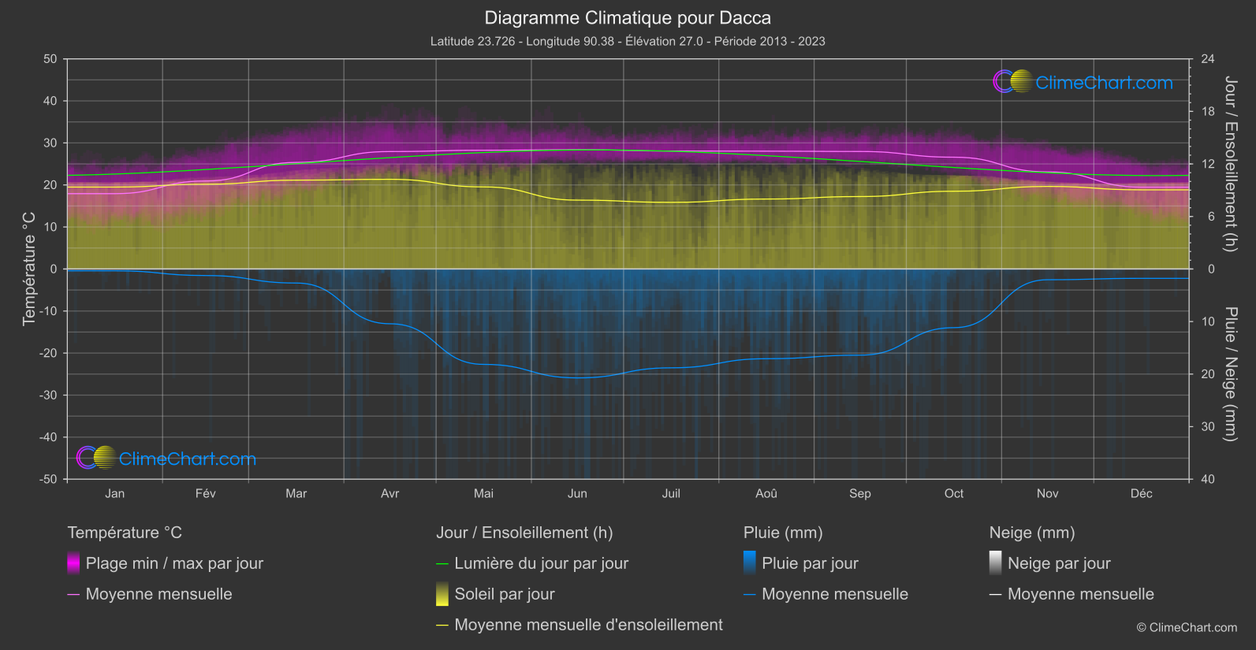This screenshot has width=1256, height=650.
Task: Open the ClimeChart.com link at top right
Action: coord(1104,83)
